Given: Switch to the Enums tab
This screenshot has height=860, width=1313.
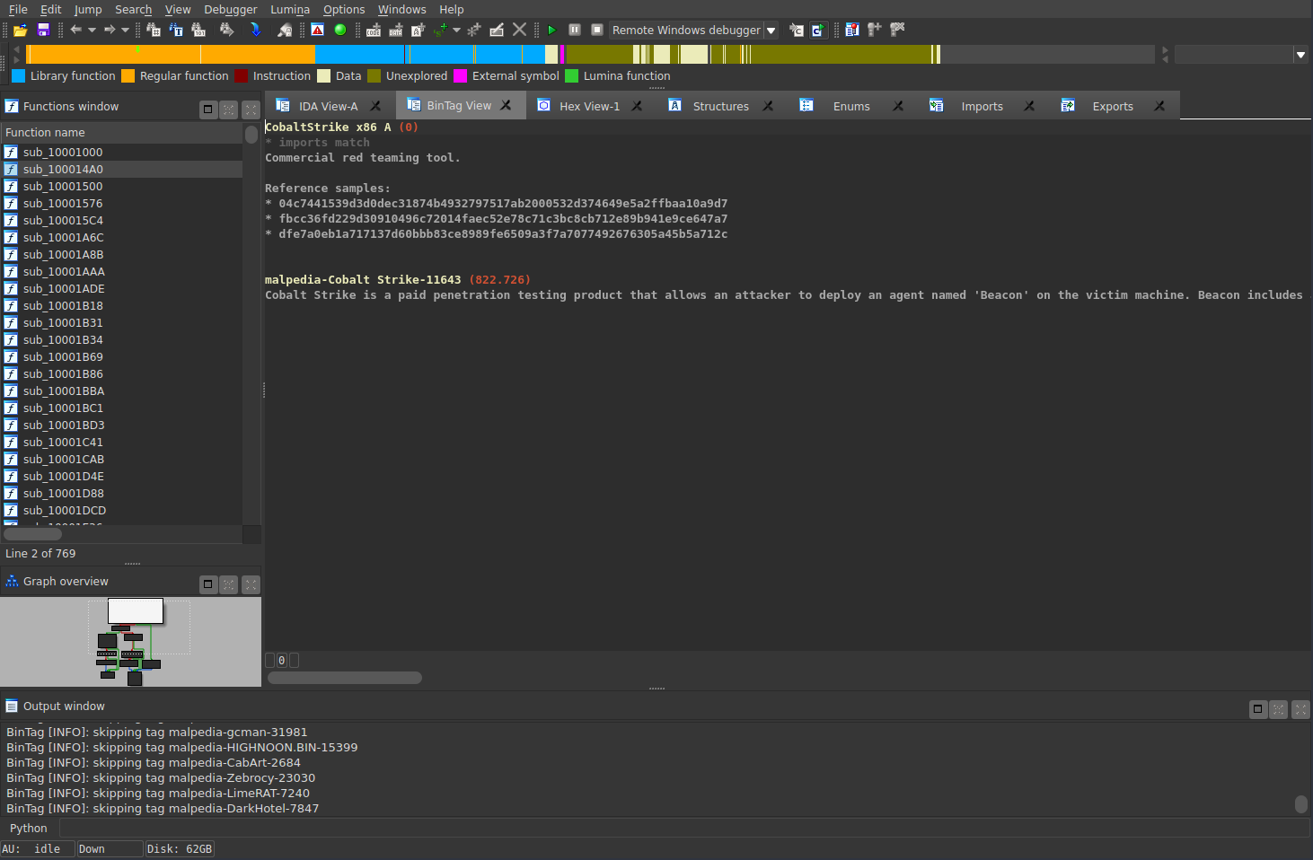Looking at the screenshot, I should 851,106.
